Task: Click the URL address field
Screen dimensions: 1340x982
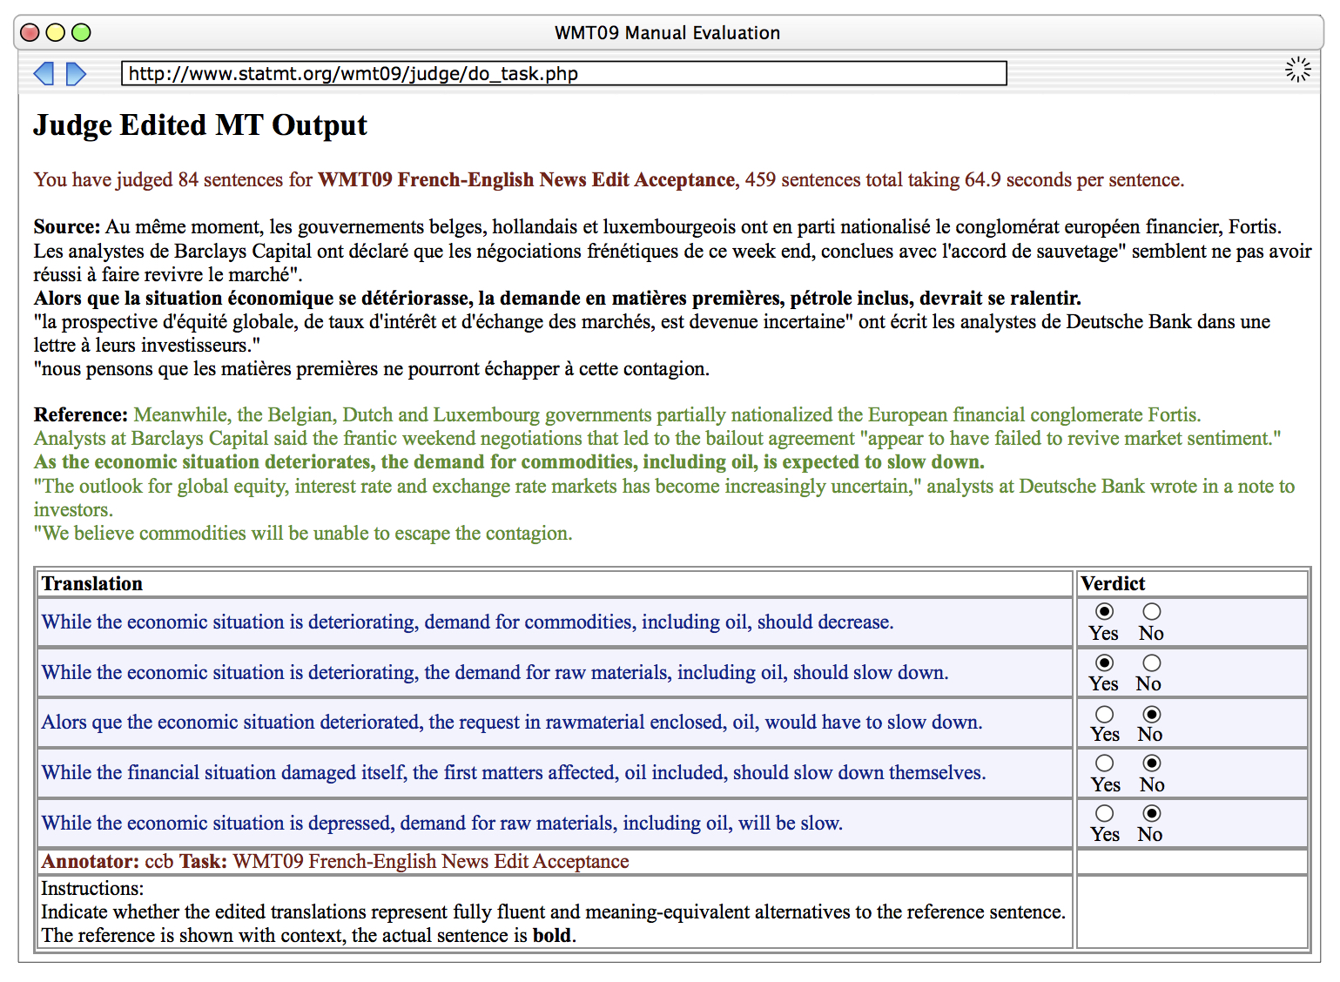Action: [564, 73]
